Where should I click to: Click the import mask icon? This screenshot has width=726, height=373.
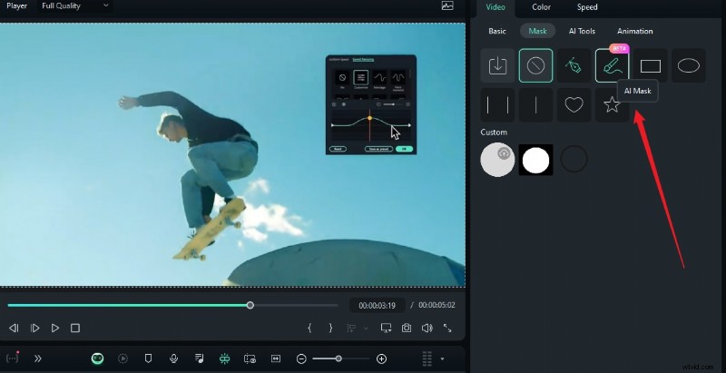497,66
